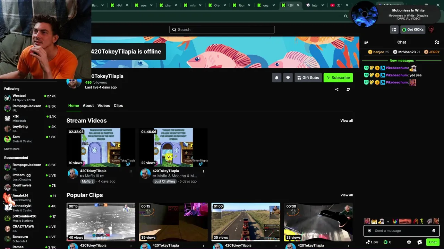Image resolution: width=444 pixels, height=249 pixels.
Task: Open the profile avatar menu in header
Action: point(431,29)
